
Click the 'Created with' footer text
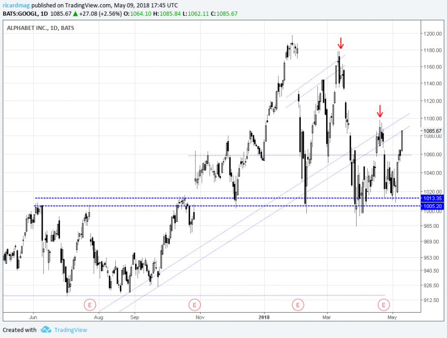tap(20, 330)
